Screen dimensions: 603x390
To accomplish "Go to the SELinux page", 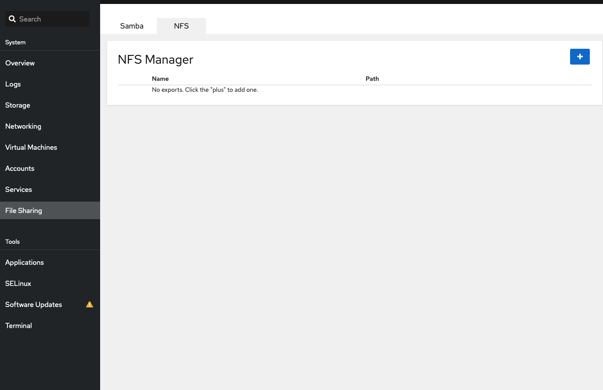I will tap(50, 283).
